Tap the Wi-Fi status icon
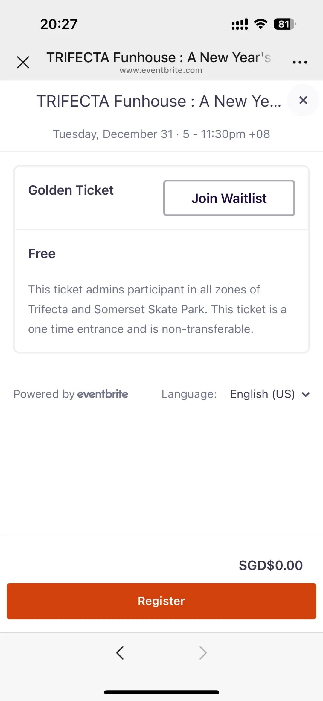Image resolution: width=323 pixels, height=701 pixels. click(260, 24)
